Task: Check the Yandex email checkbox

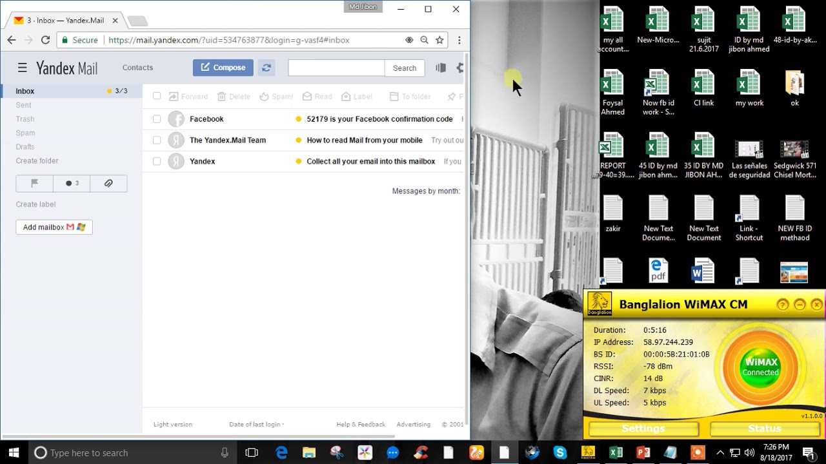Action: pyautogui.click(x=157, y=161)
